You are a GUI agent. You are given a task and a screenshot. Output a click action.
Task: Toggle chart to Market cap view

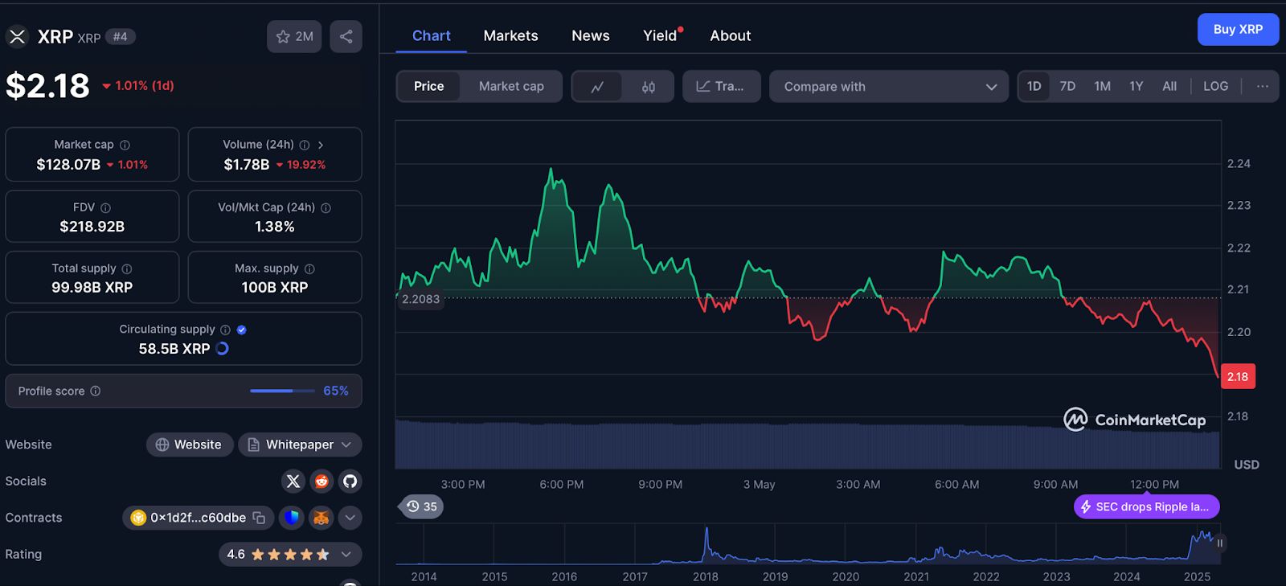[511, 87]
